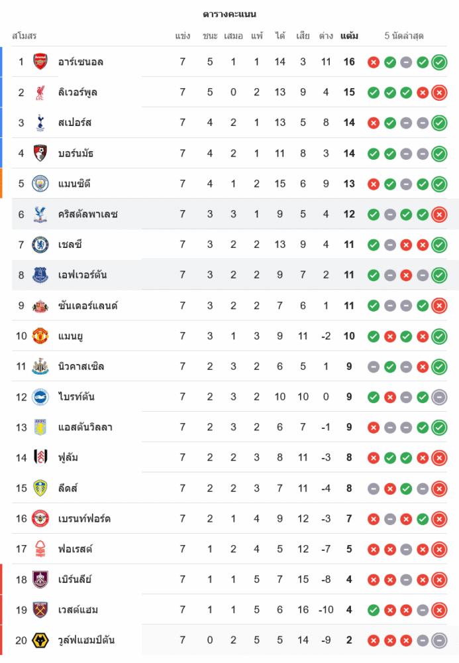Click the Arsenal club crest

40,62
